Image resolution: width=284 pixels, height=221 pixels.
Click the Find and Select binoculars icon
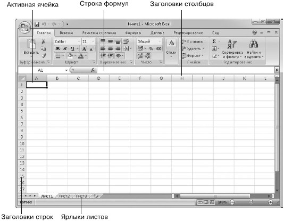(253, 44)
